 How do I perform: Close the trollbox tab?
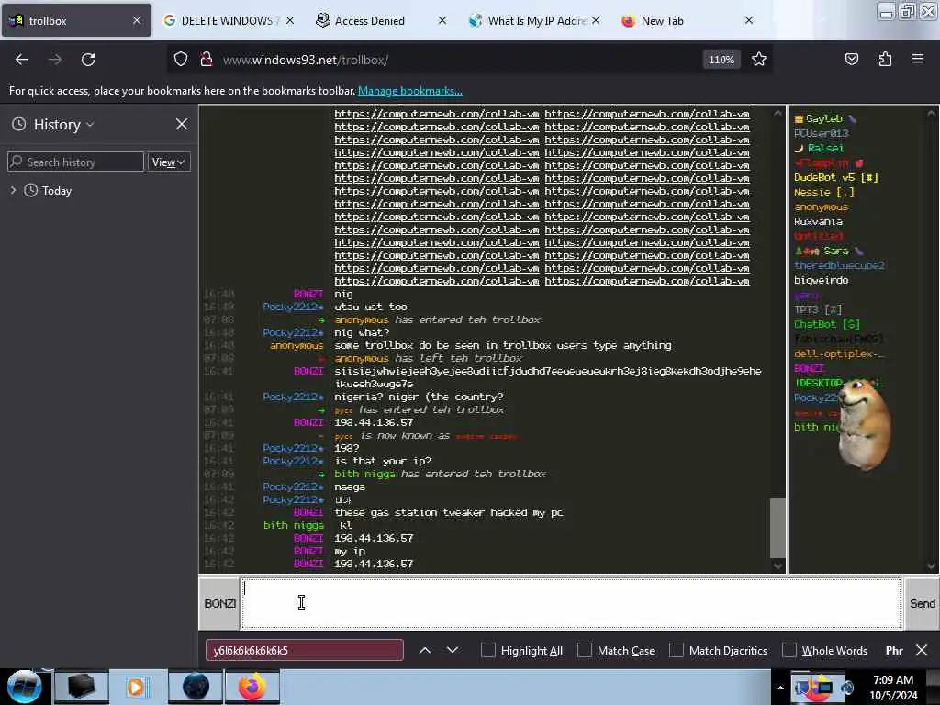click(x=137, y=20)
